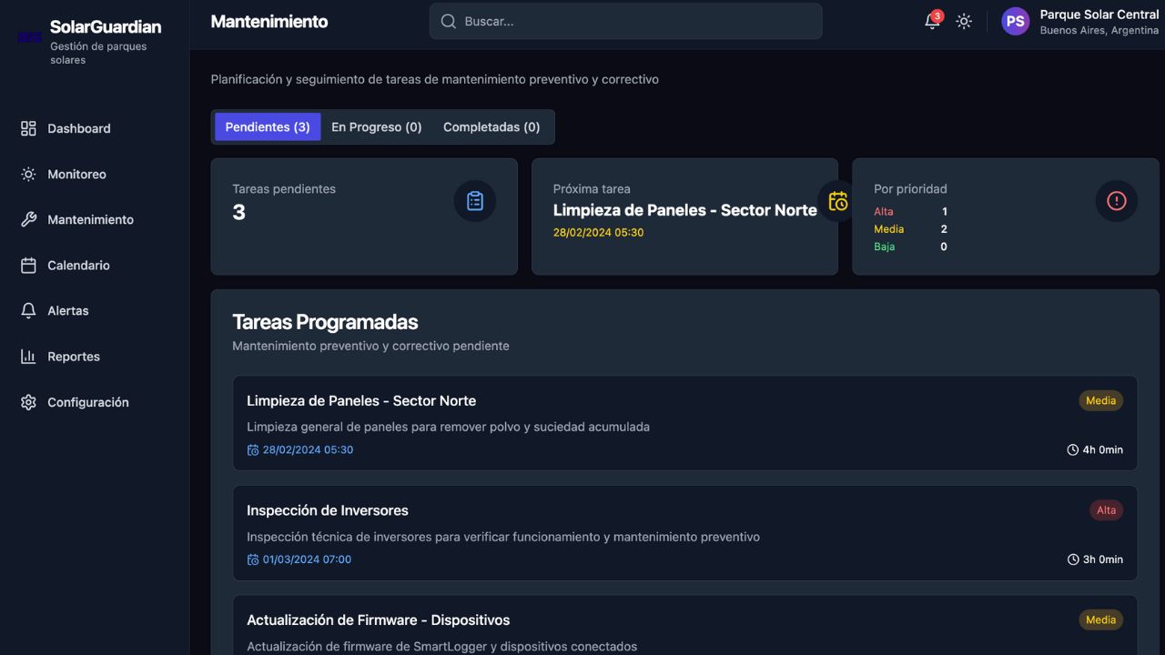Click SolarGuardian brand title
Screen dimensions: 1165x655
coord(106,27)
